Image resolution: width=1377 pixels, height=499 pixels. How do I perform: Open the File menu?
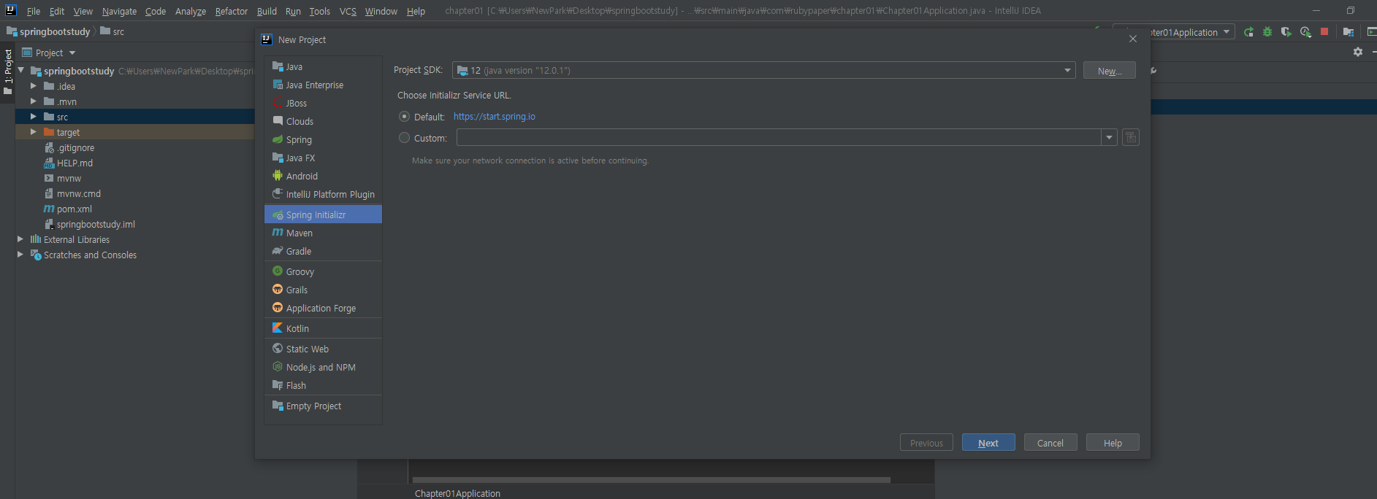click(x=34, y=11)
